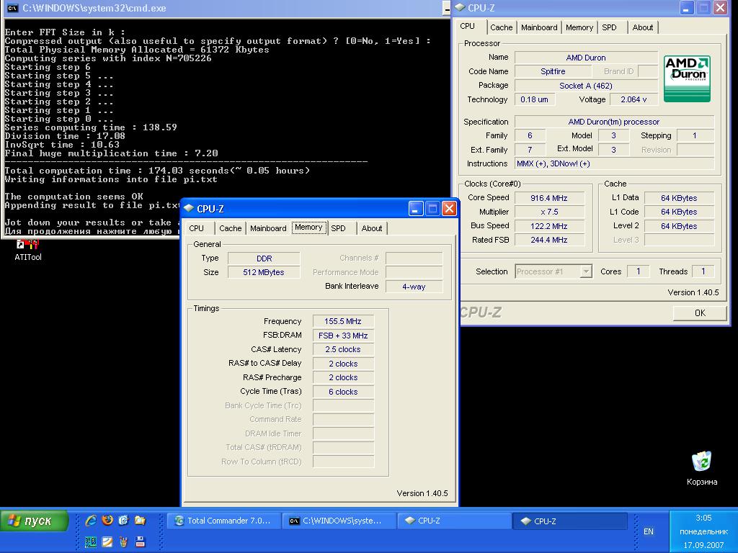The width and height of the screenshot is (738, 553).
Task: Click the green circuit-board quick launch icon
Action: pyautogui.click(x=91, y=541)
